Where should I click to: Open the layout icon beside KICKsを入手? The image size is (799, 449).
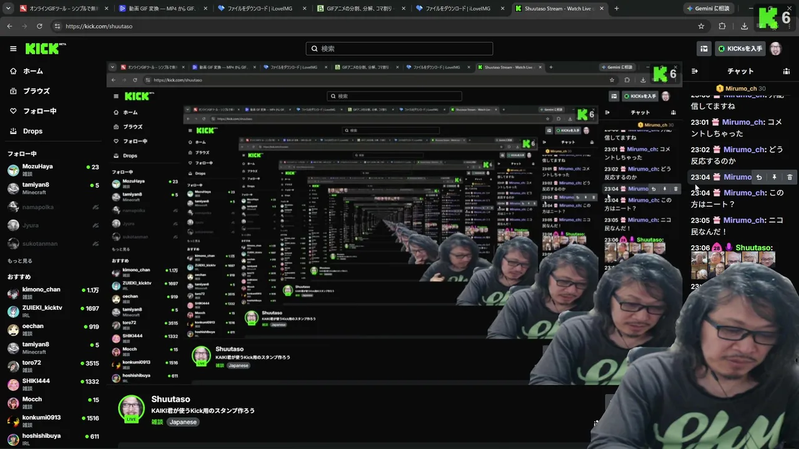pos(704,49)
